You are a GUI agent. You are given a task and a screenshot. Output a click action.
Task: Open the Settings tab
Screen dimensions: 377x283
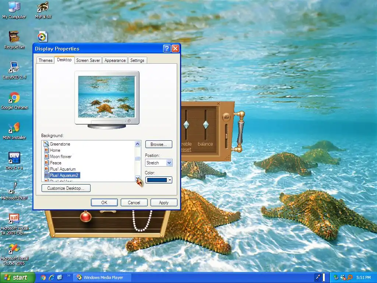137,60
